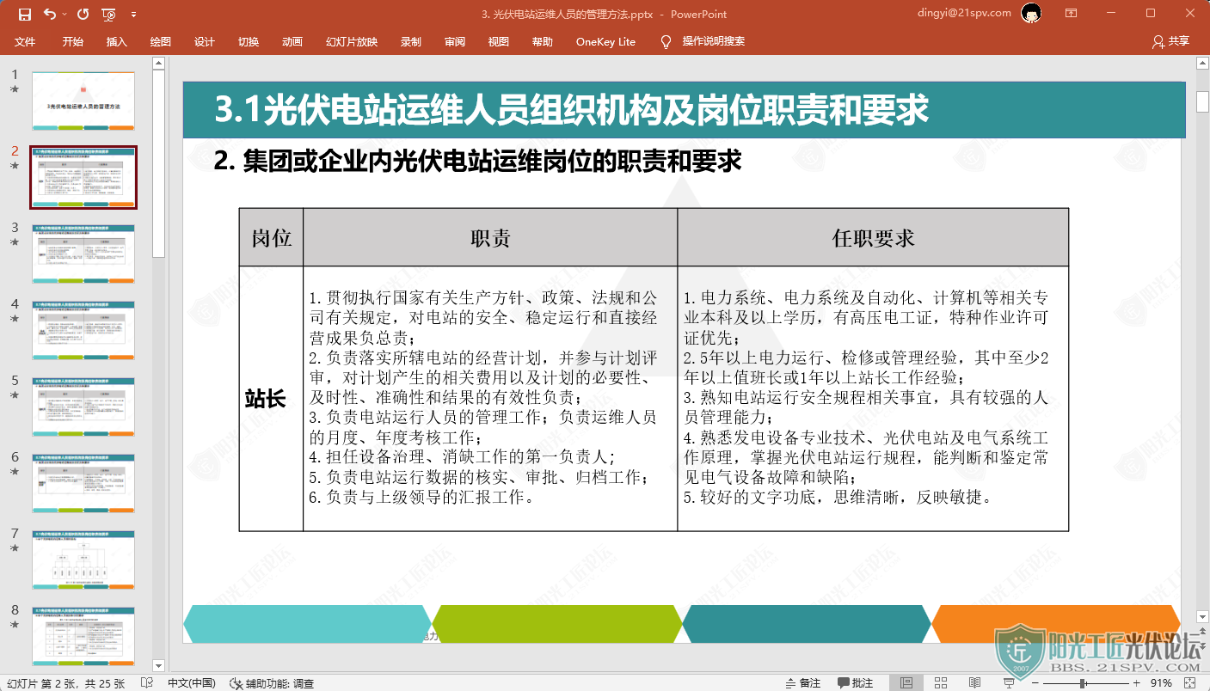Image resolution: width=1210 pixels, height=691 pixels.
Task: Switch to the 开始 ribbon tab
Action: coord(73,41)
